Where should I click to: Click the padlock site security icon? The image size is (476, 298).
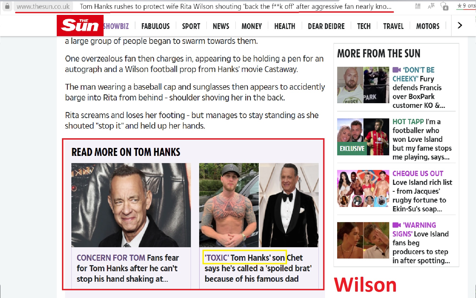(7, 6)
